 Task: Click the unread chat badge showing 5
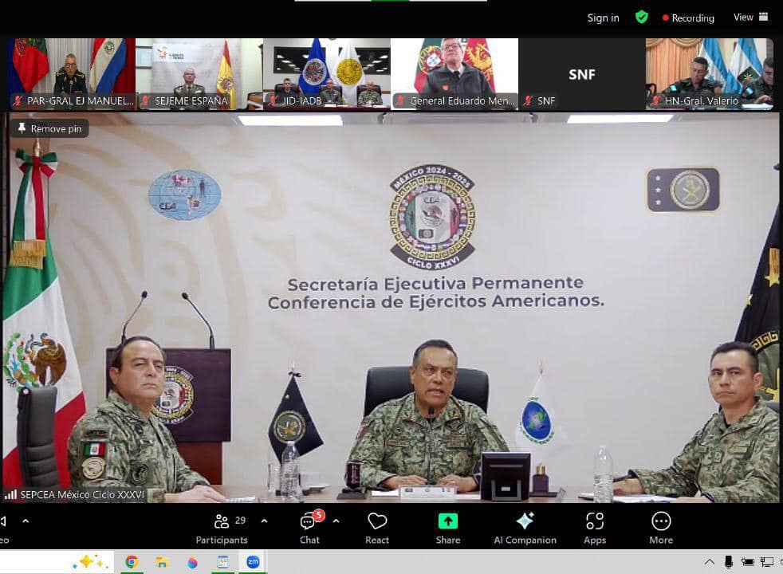(319, 515)
